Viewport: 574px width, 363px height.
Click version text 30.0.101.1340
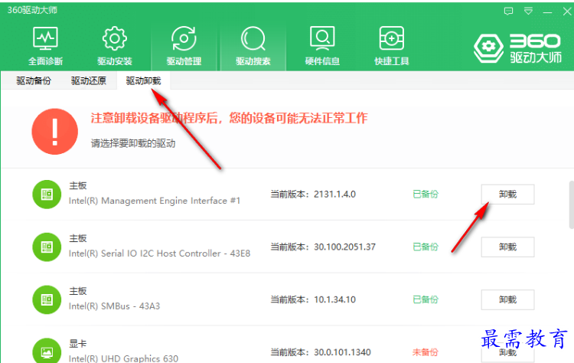(x=342, y=352)
